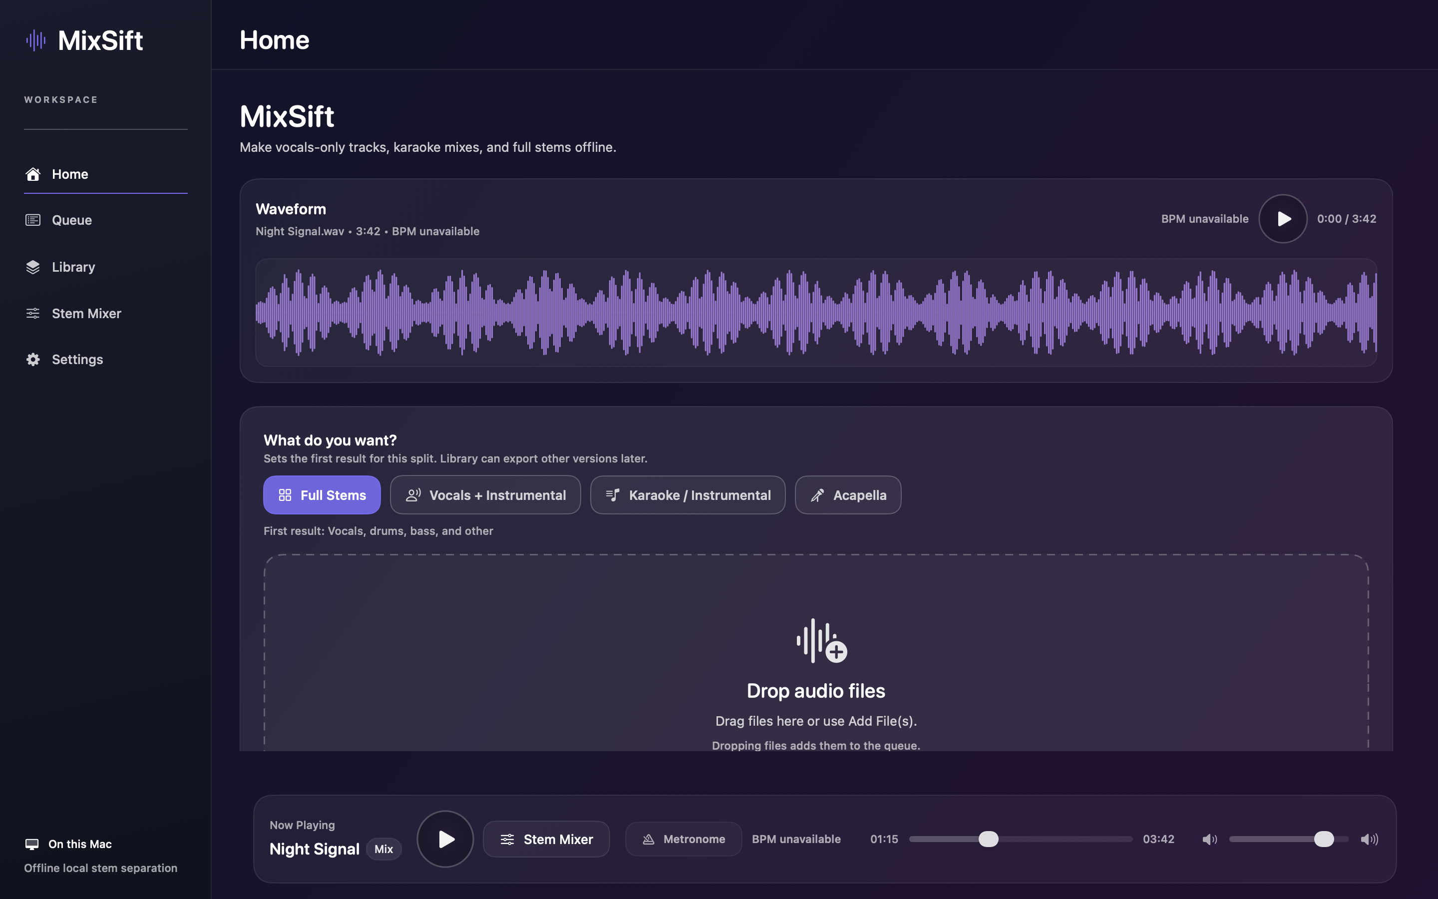The width and height of the screenshot is (1438, 899).
Task: Click the On this Mac monitor icon
Action: click(x=32, y=844)
